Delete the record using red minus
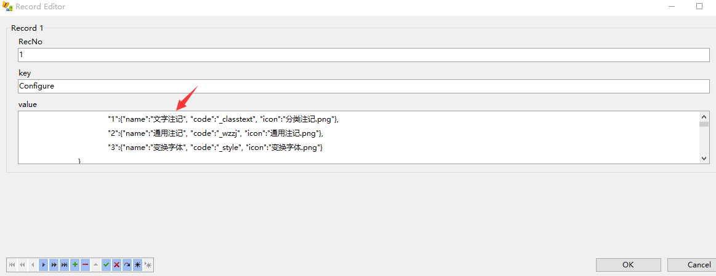 (x=86, y=264)
